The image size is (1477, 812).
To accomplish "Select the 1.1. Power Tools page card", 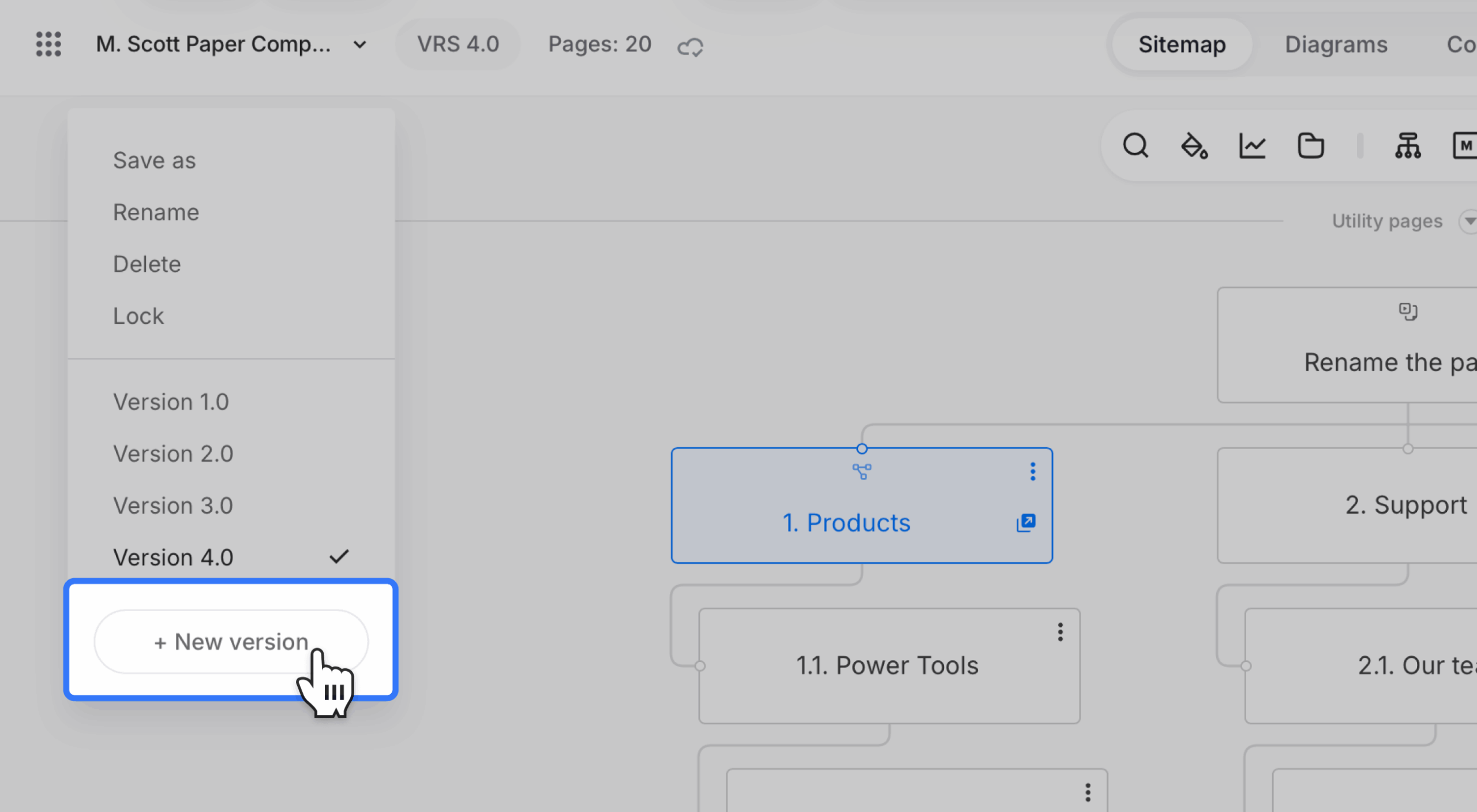I will pyautogui.click(x=889, y=665).
